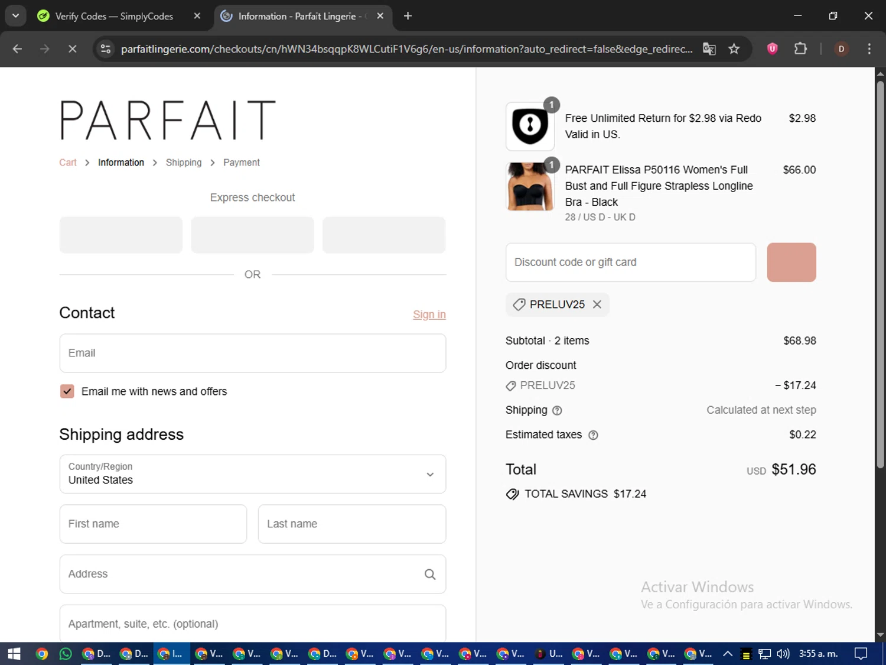Click the middle express checkout button placeholder
Image resolution: width=886 pixels, height=665 pixels.
253,235
